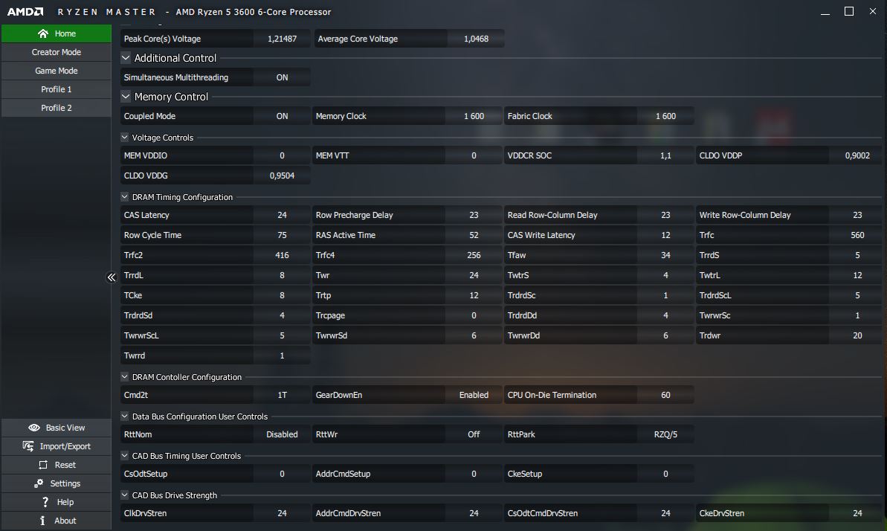Collapse Data Bus Configuration User Controls
This screenshot has width=887, height=531.
click(x=124, y=416)
